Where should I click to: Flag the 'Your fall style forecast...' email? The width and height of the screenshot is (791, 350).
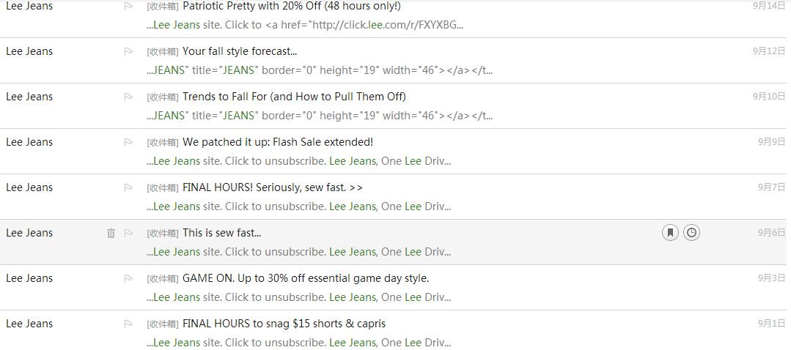pos(128,51)
